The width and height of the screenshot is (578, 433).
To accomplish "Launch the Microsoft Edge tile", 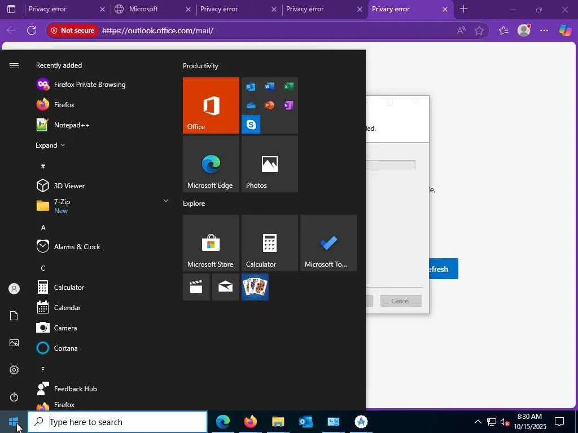I will [x=211, y=164].
